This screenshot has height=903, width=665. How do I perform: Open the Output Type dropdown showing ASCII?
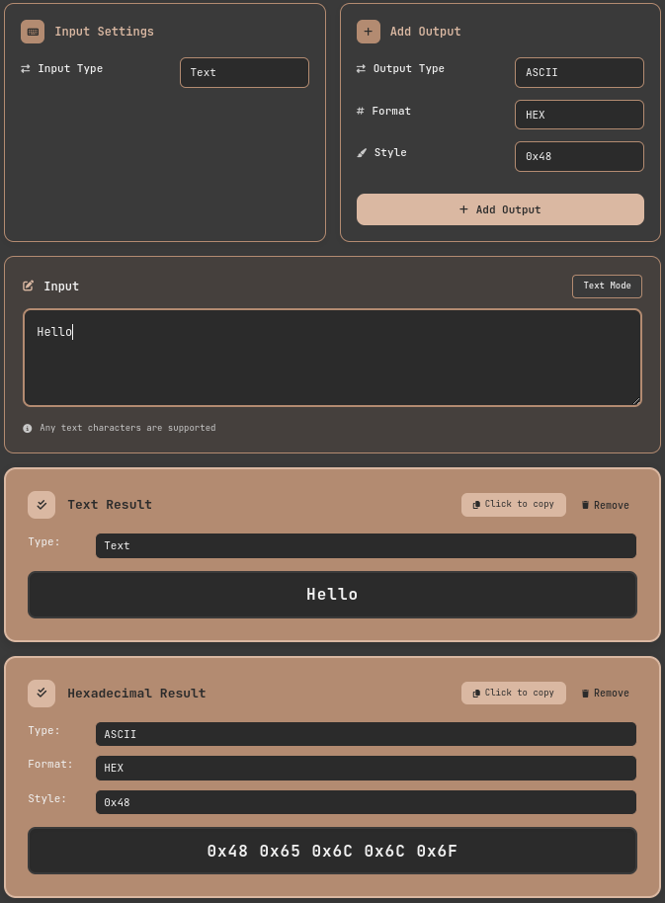pos(579,72)
